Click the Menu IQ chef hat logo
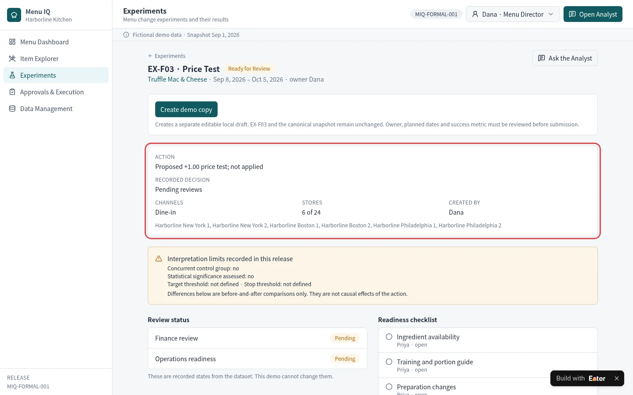This screenshot has height=395, width=633. (14, 15)
